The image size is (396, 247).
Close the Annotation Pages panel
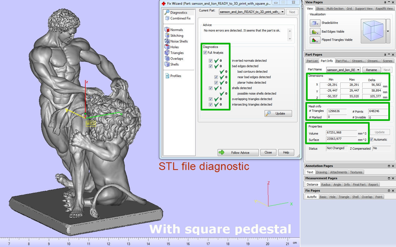(x=393, y=166)
